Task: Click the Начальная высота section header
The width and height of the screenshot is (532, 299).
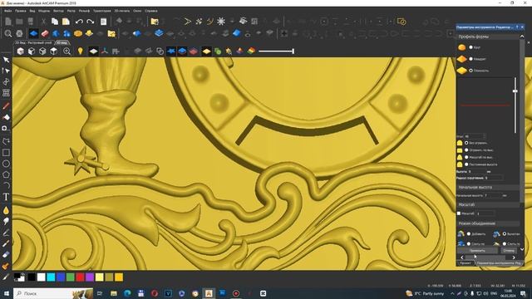Action: 488,188
